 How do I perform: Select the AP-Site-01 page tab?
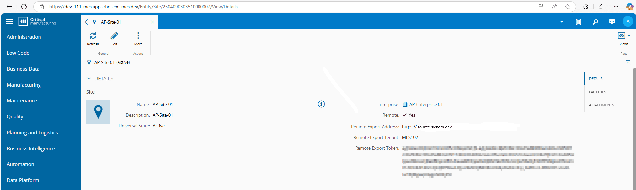(x=119, y=22)
